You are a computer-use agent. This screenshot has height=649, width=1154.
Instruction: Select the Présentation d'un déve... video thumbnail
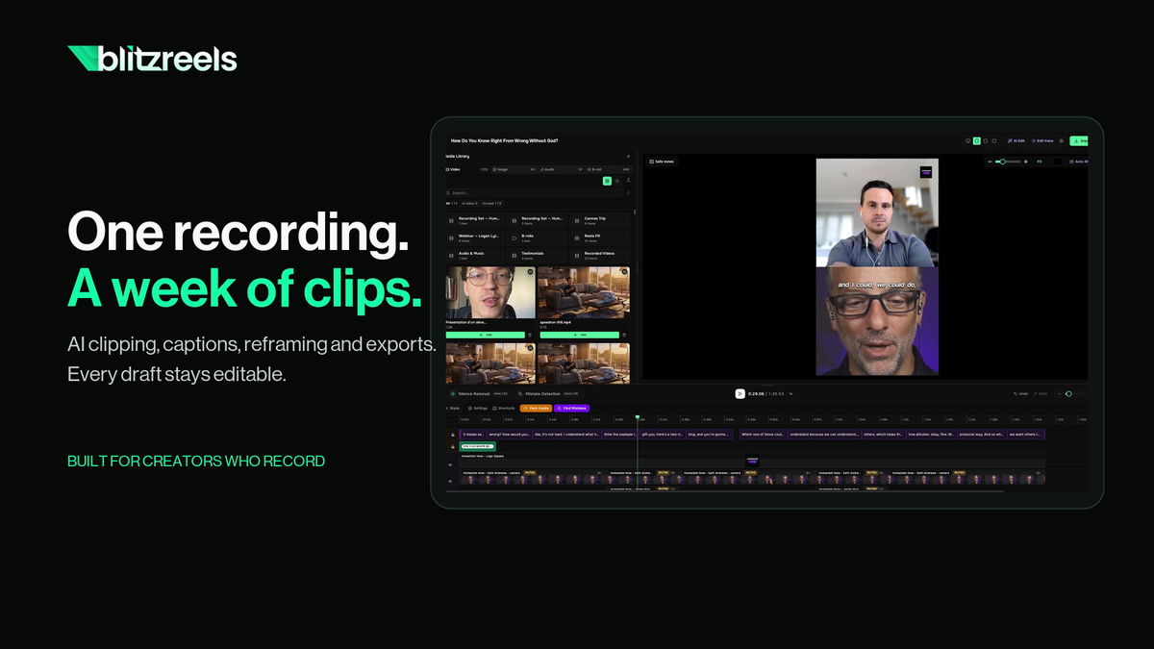pyautogui.click(x=489, y=292)
